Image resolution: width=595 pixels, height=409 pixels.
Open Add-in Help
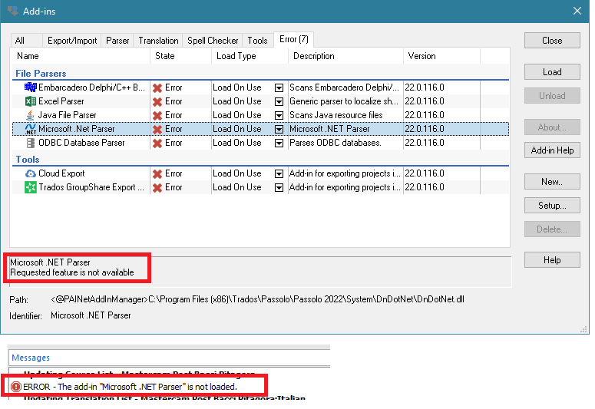552,150
